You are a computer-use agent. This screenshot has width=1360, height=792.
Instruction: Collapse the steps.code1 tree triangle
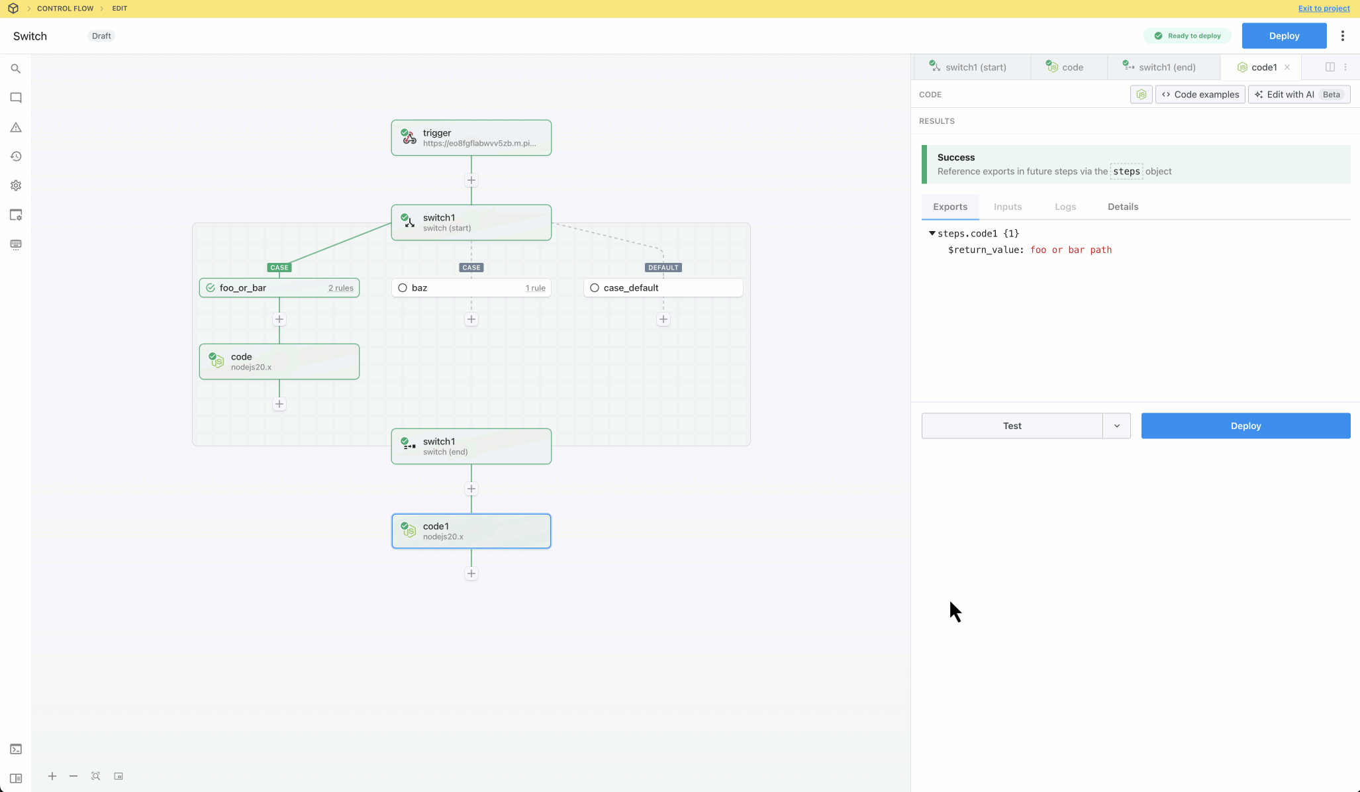(x=932, y=233)
